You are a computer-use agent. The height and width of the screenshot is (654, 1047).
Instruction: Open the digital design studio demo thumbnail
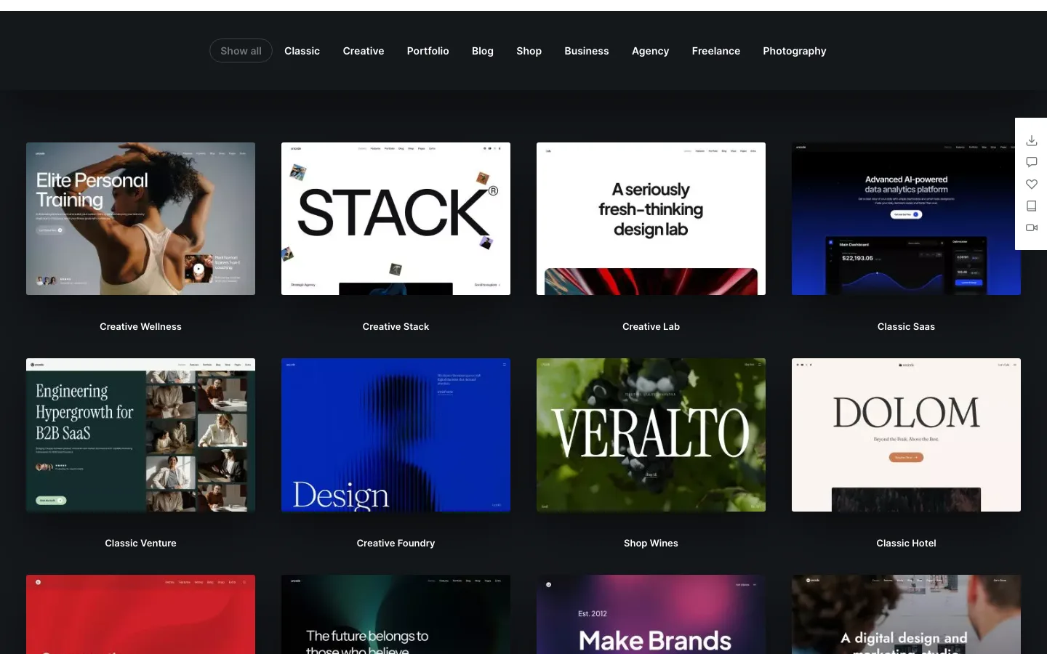pyautogui.click(x=906, y=615)
